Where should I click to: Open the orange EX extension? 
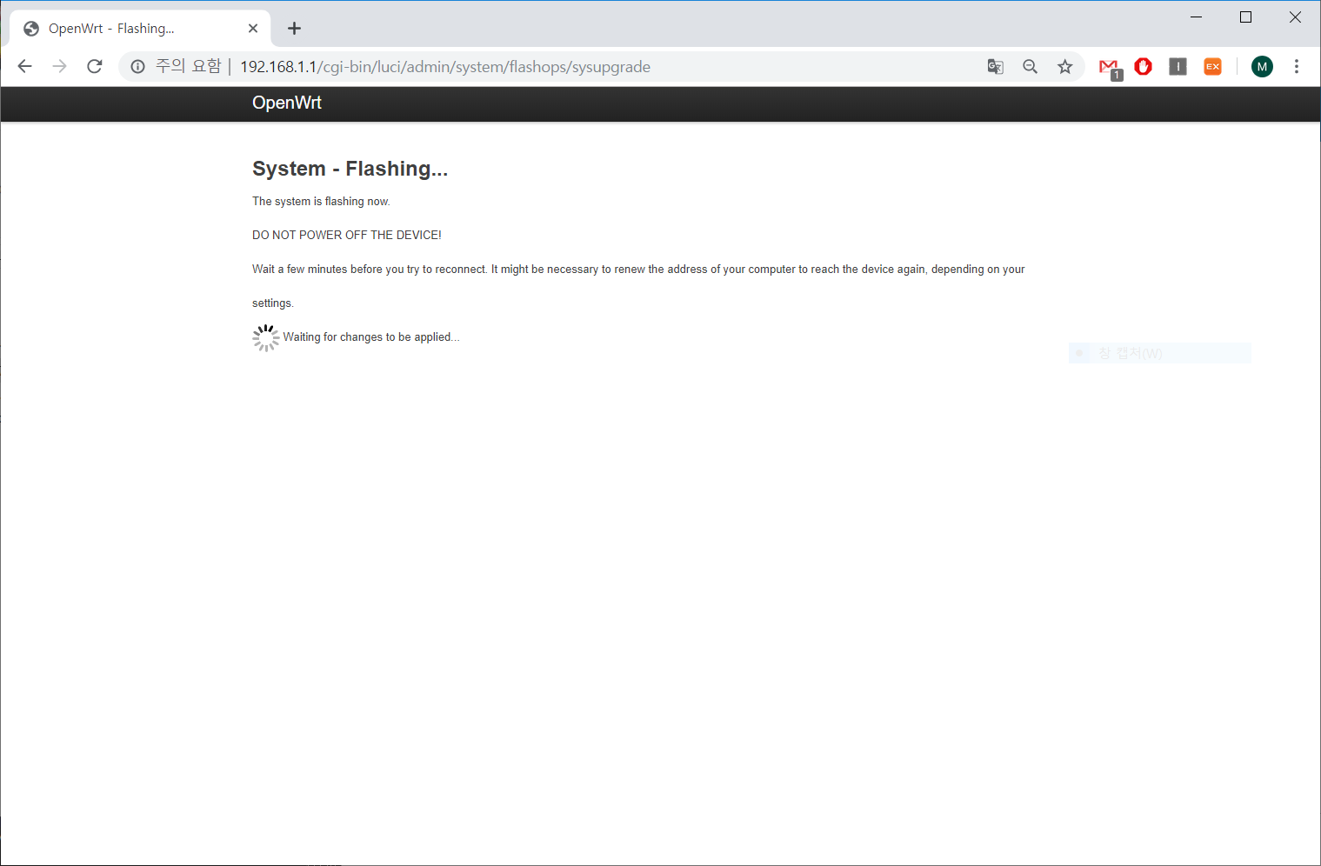(1212, 67)
